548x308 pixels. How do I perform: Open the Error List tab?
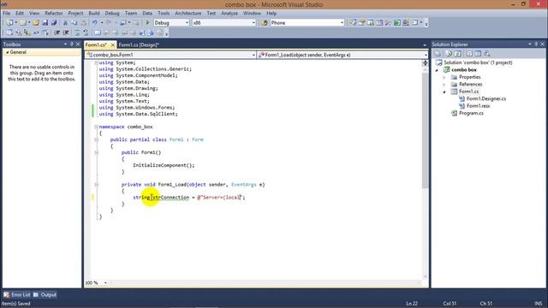[17, 294]
